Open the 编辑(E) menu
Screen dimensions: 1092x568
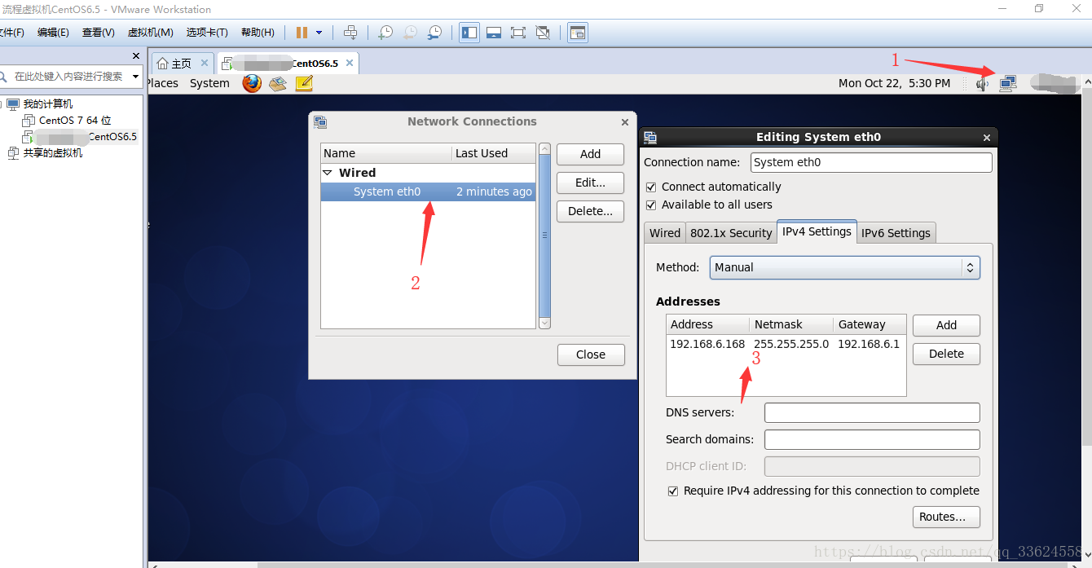click(x=53, y=33)
